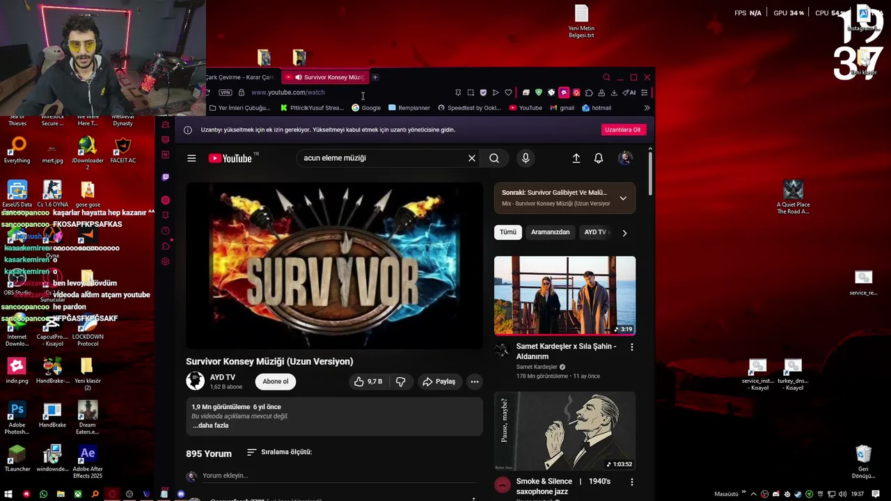Viewport: 891px width, 501px height.
Task: Click the YouTube search magnifier button
Action: (494, 158)
